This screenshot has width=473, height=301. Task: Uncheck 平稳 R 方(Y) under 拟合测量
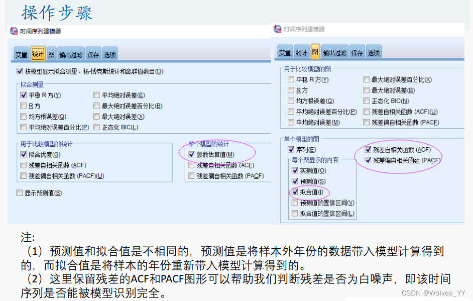coord(24,95)
